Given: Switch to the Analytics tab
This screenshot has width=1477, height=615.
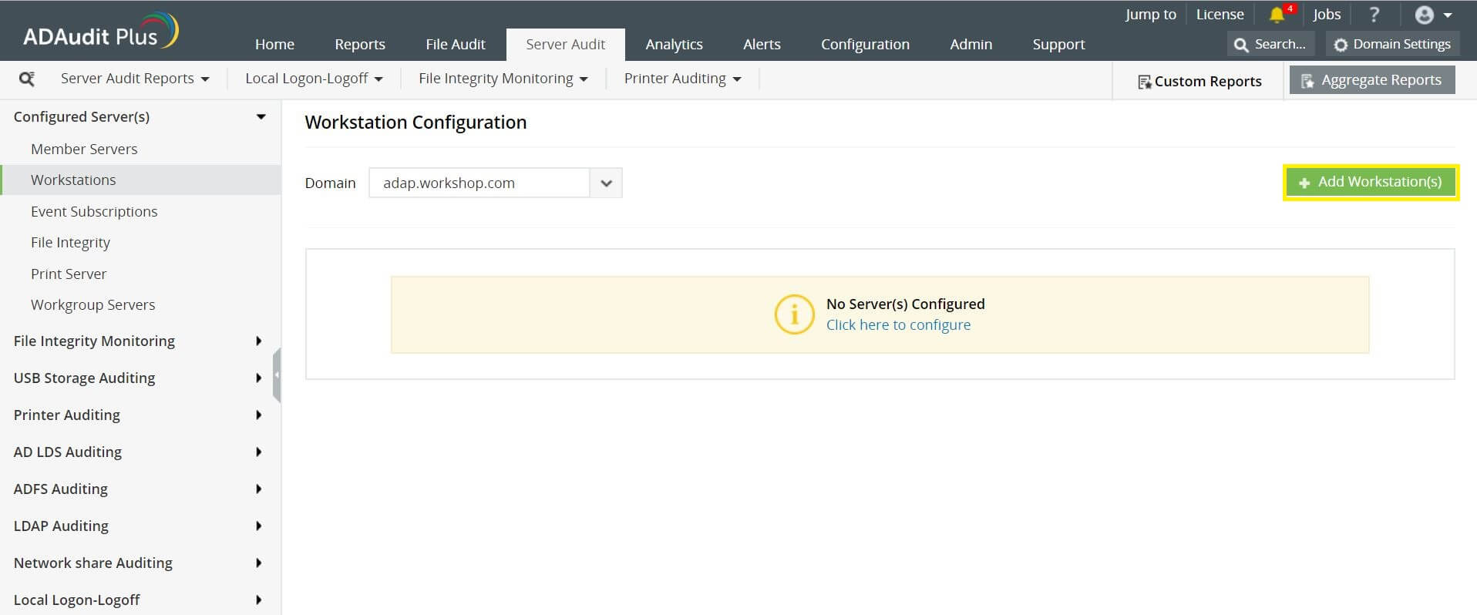Looking at the screenshot, I should pyautogui.click(x=674, y=45).
